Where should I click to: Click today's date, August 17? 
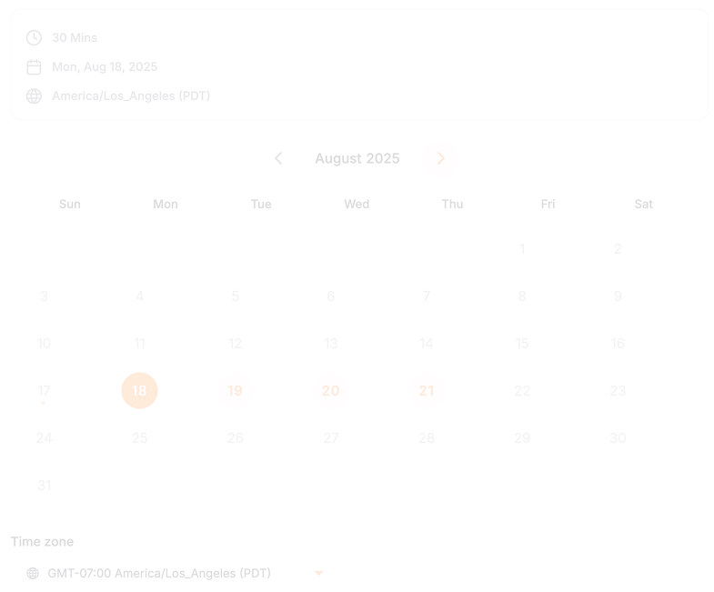tap(44, 391)
